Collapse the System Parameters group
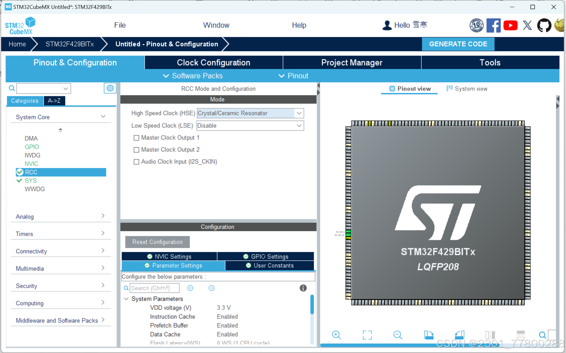 click(126, 299)
